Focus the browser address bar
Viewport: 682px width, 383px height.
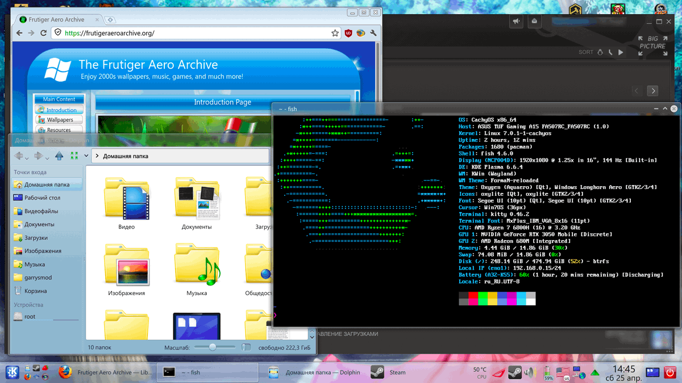pos(196,33)
